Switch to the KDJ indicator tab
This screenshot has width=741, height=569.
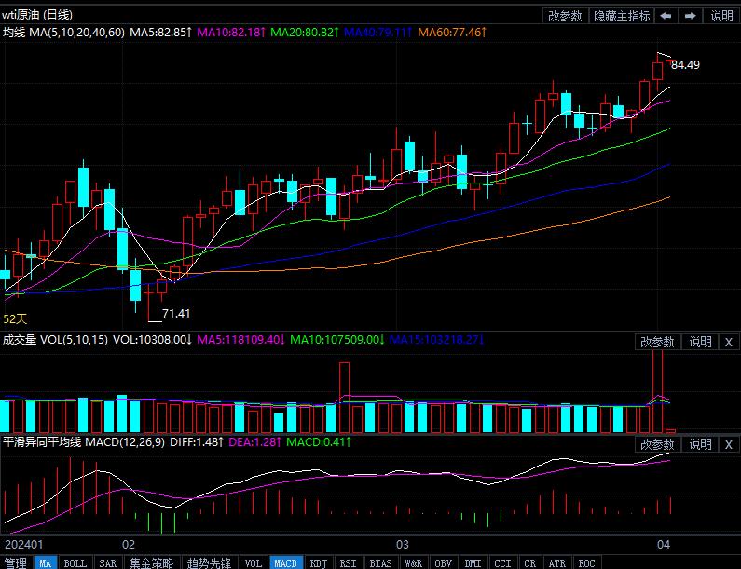click(x=319, y=562)
